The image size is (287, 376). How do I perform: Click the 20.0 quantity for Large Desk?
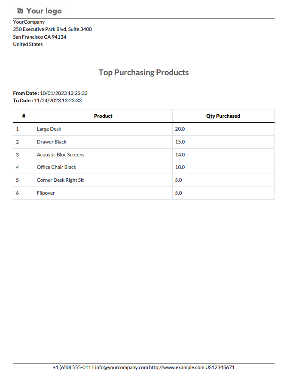pyautogui.click(x=180, y=129)
